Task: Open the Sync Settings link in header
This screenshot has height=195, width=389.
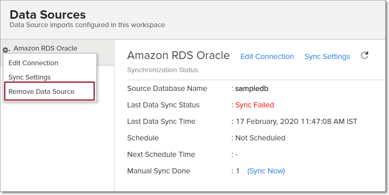Action: pyautogui.click(x=327, y=57)
